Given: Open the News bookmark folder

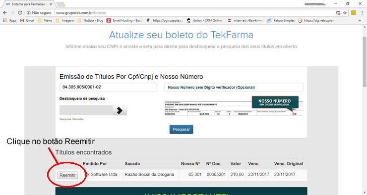Looking at the screenshot, I should [45, 21].
